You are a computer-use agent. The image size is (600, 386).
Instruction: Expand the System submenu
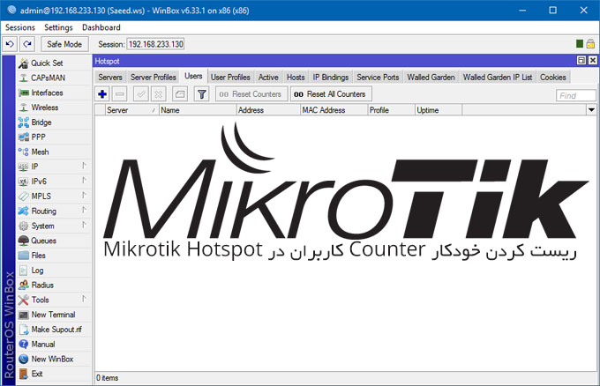[x=54, y=226]
